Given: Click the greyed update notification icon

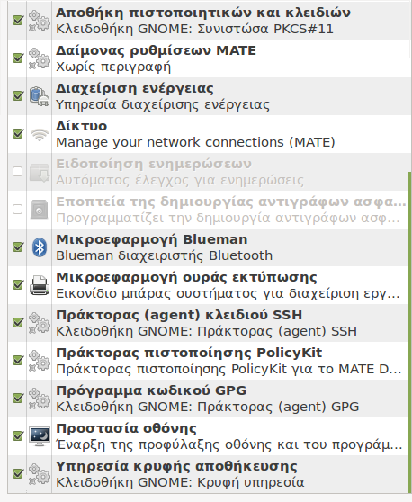Looking at the screenshot, I should pyautogui.click(x=40, y=172).
